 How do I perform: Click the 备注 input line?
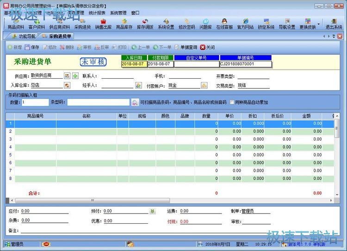coord(143,231)
